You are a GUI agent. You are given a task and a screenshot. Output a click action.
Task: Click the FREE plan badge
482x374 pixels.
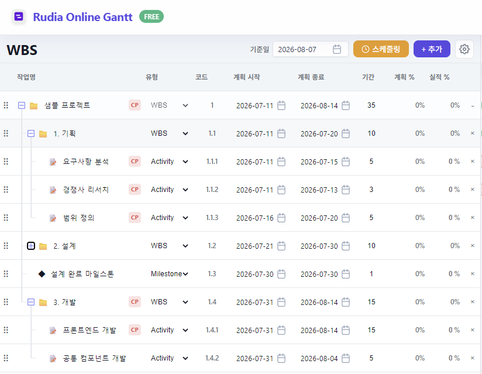pos(152,16)
